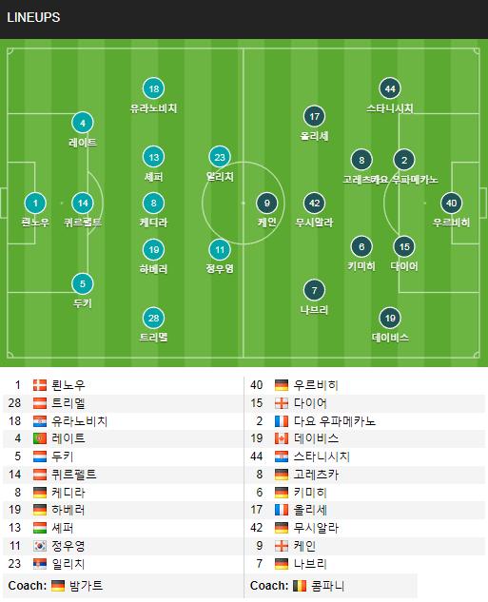Click the 18 유라노비치 pitch marker
Image resolution: width=488 pixels, height=602 pixels.
153,88
